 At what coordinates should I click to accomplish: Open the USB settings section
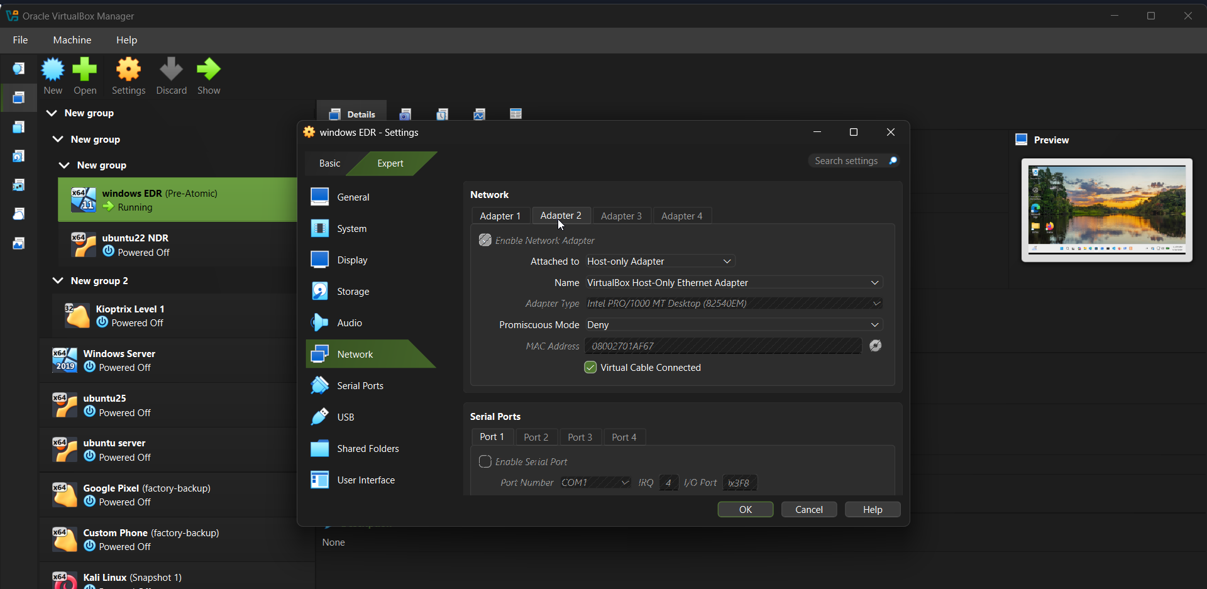tap(345, 417)
